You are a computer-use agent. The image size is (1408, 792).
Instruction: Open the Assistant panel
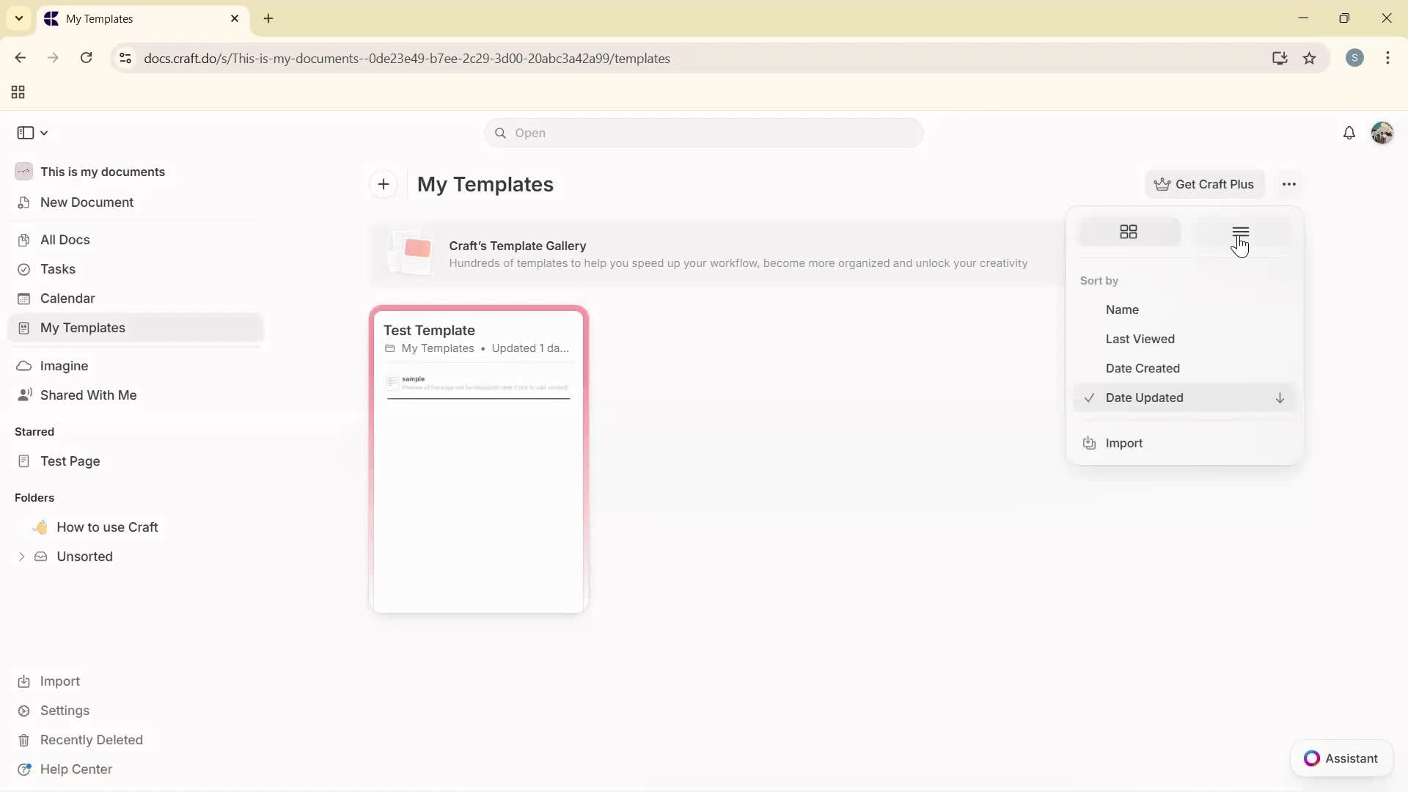click(x=1341, y=758)
